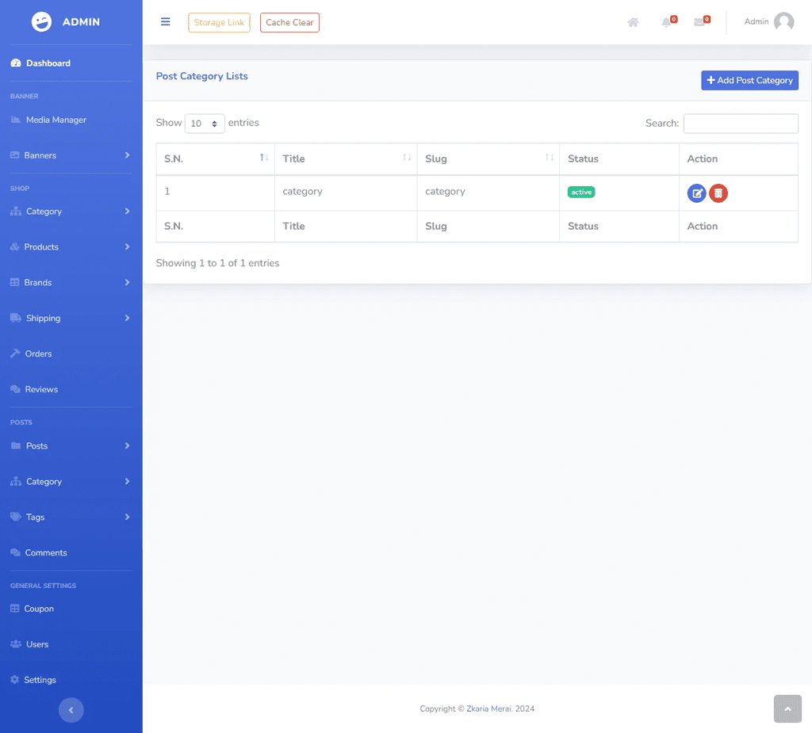Click the Settings gear icon
812x733 pixels.
[14, 680]
